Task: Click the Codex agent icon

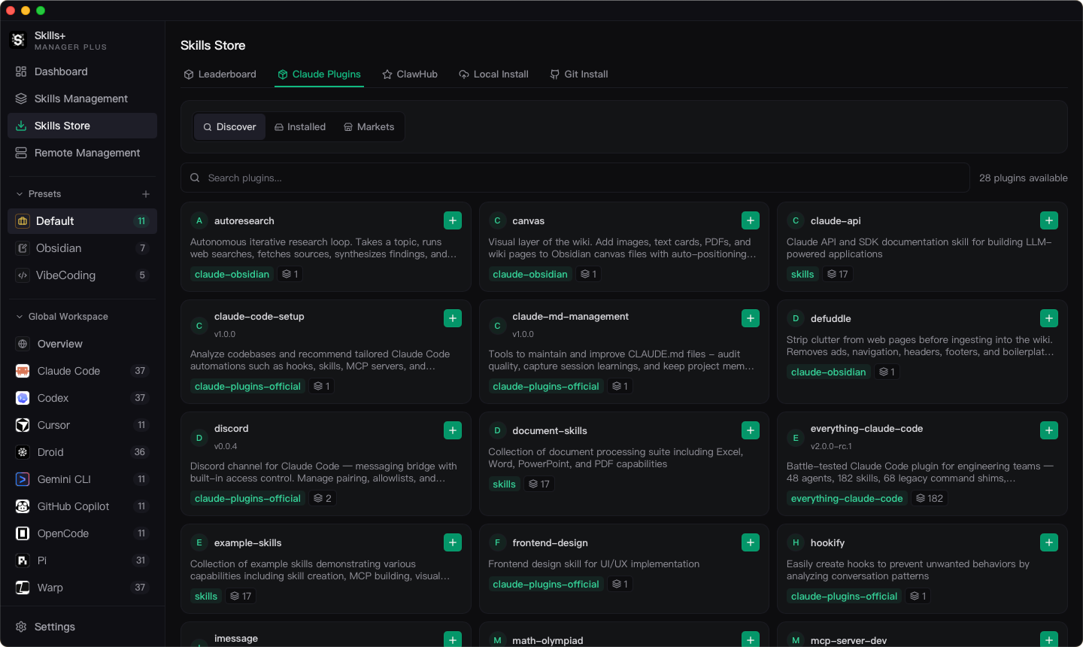Action: pyautogui.click(x=23, y=398)
